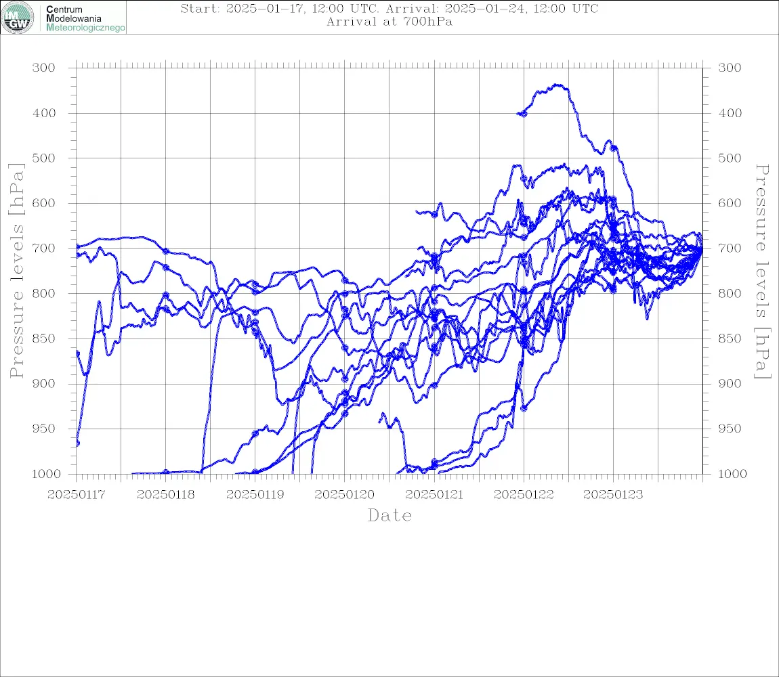Click the right axis 500 label
This screenshot has height=677, width=779.
tap(730, 158)
